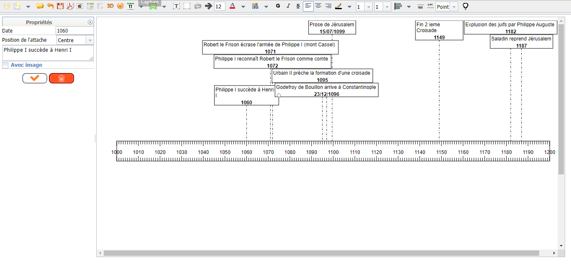
Task: Select Saladin reprend Jérusalem event
Action: [522, 42]
